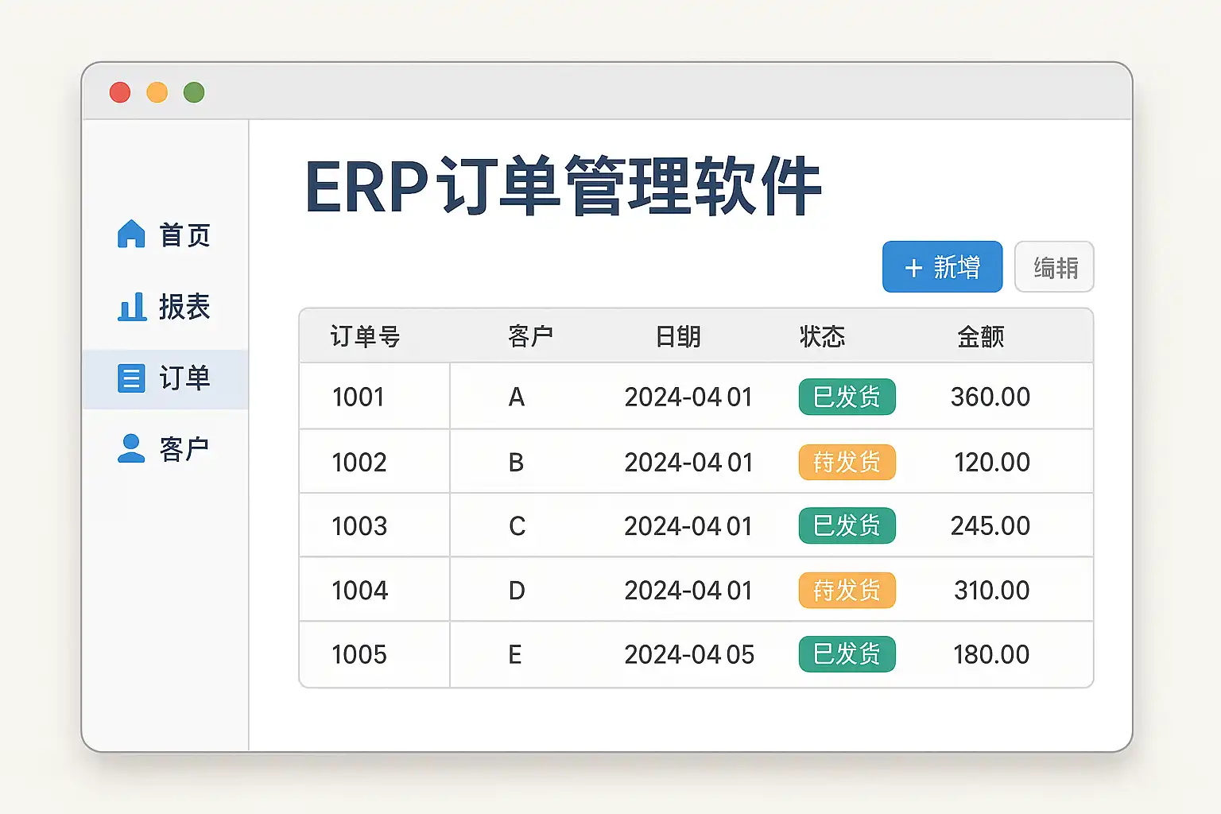Image resolution: width=1221 pixels, height=814 pixels.
Task: Open 客户 in the sidebar navigation
Action: click(x=165, y=448)
